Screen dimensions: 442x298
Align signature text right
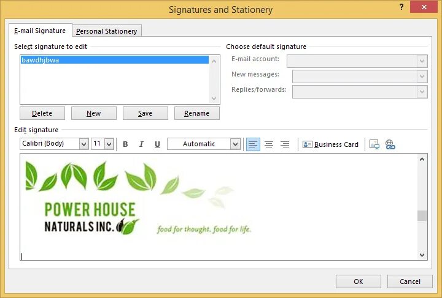(x=285, y=144)
